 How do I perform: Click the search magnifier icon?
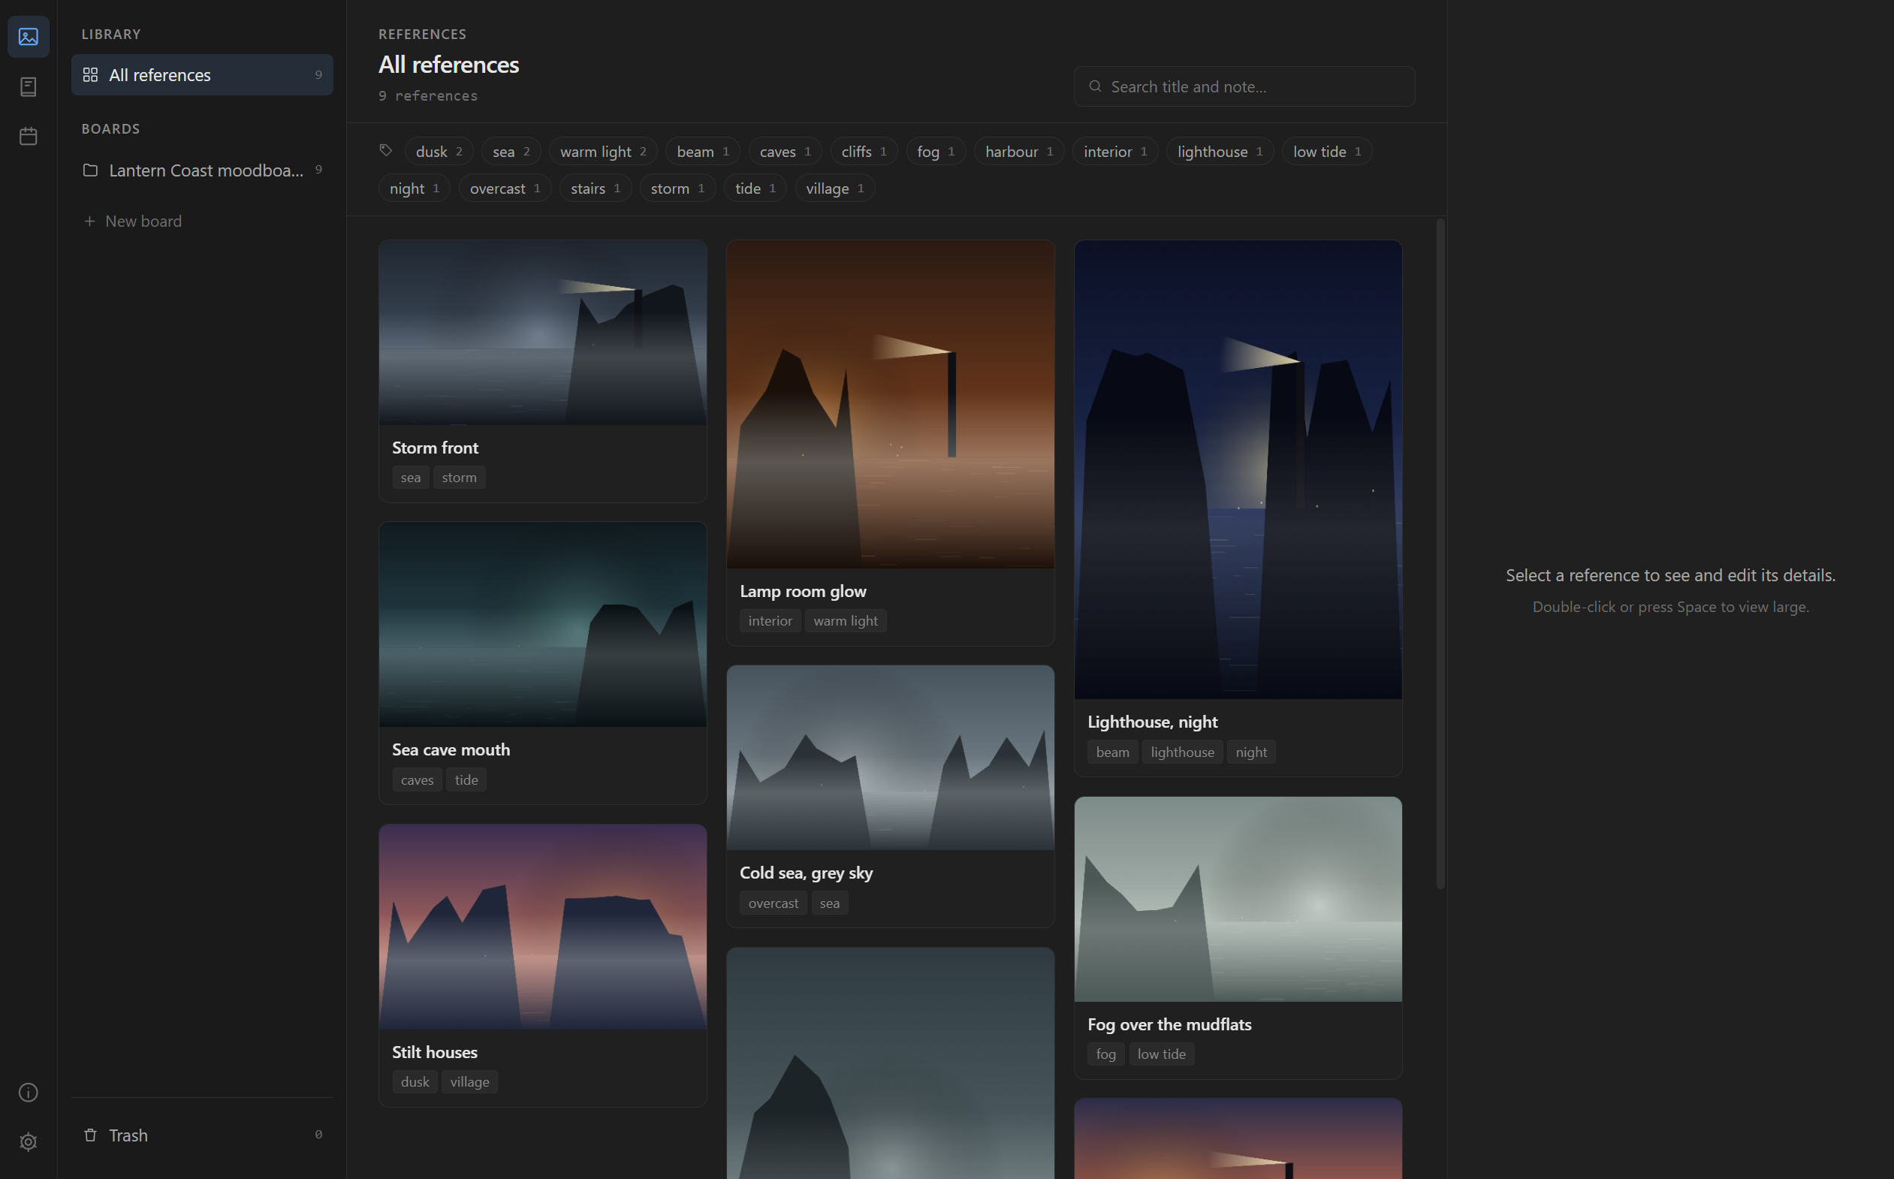point(1095,86)
